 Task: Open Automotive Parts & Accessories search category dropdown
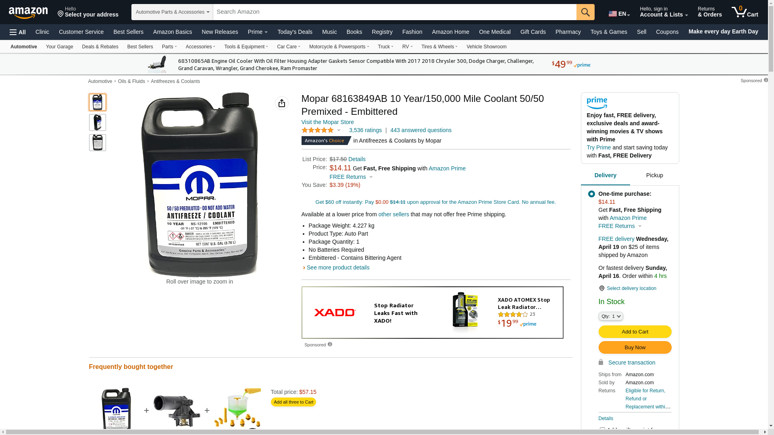coord(172,12)
